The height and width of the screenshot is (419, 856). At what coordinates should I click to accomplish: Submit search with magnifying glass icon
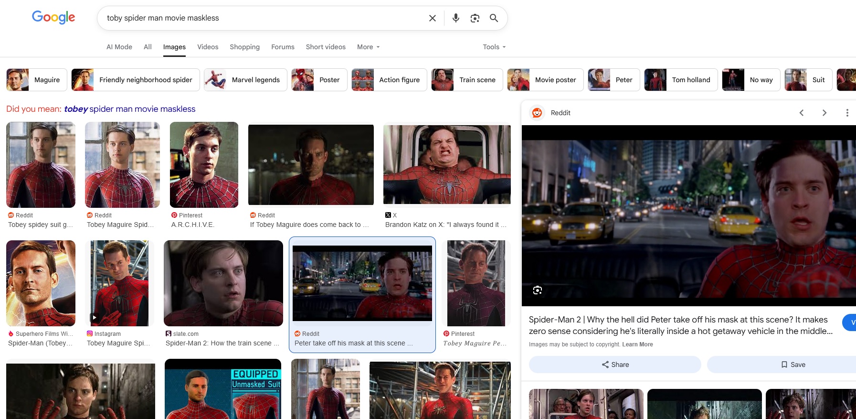(x=494, y=18)
